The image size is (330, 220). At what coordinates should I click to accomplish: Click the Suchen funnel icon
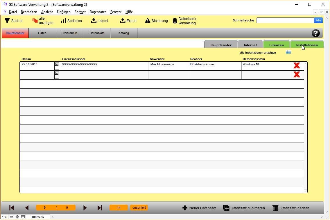[8, 21]
